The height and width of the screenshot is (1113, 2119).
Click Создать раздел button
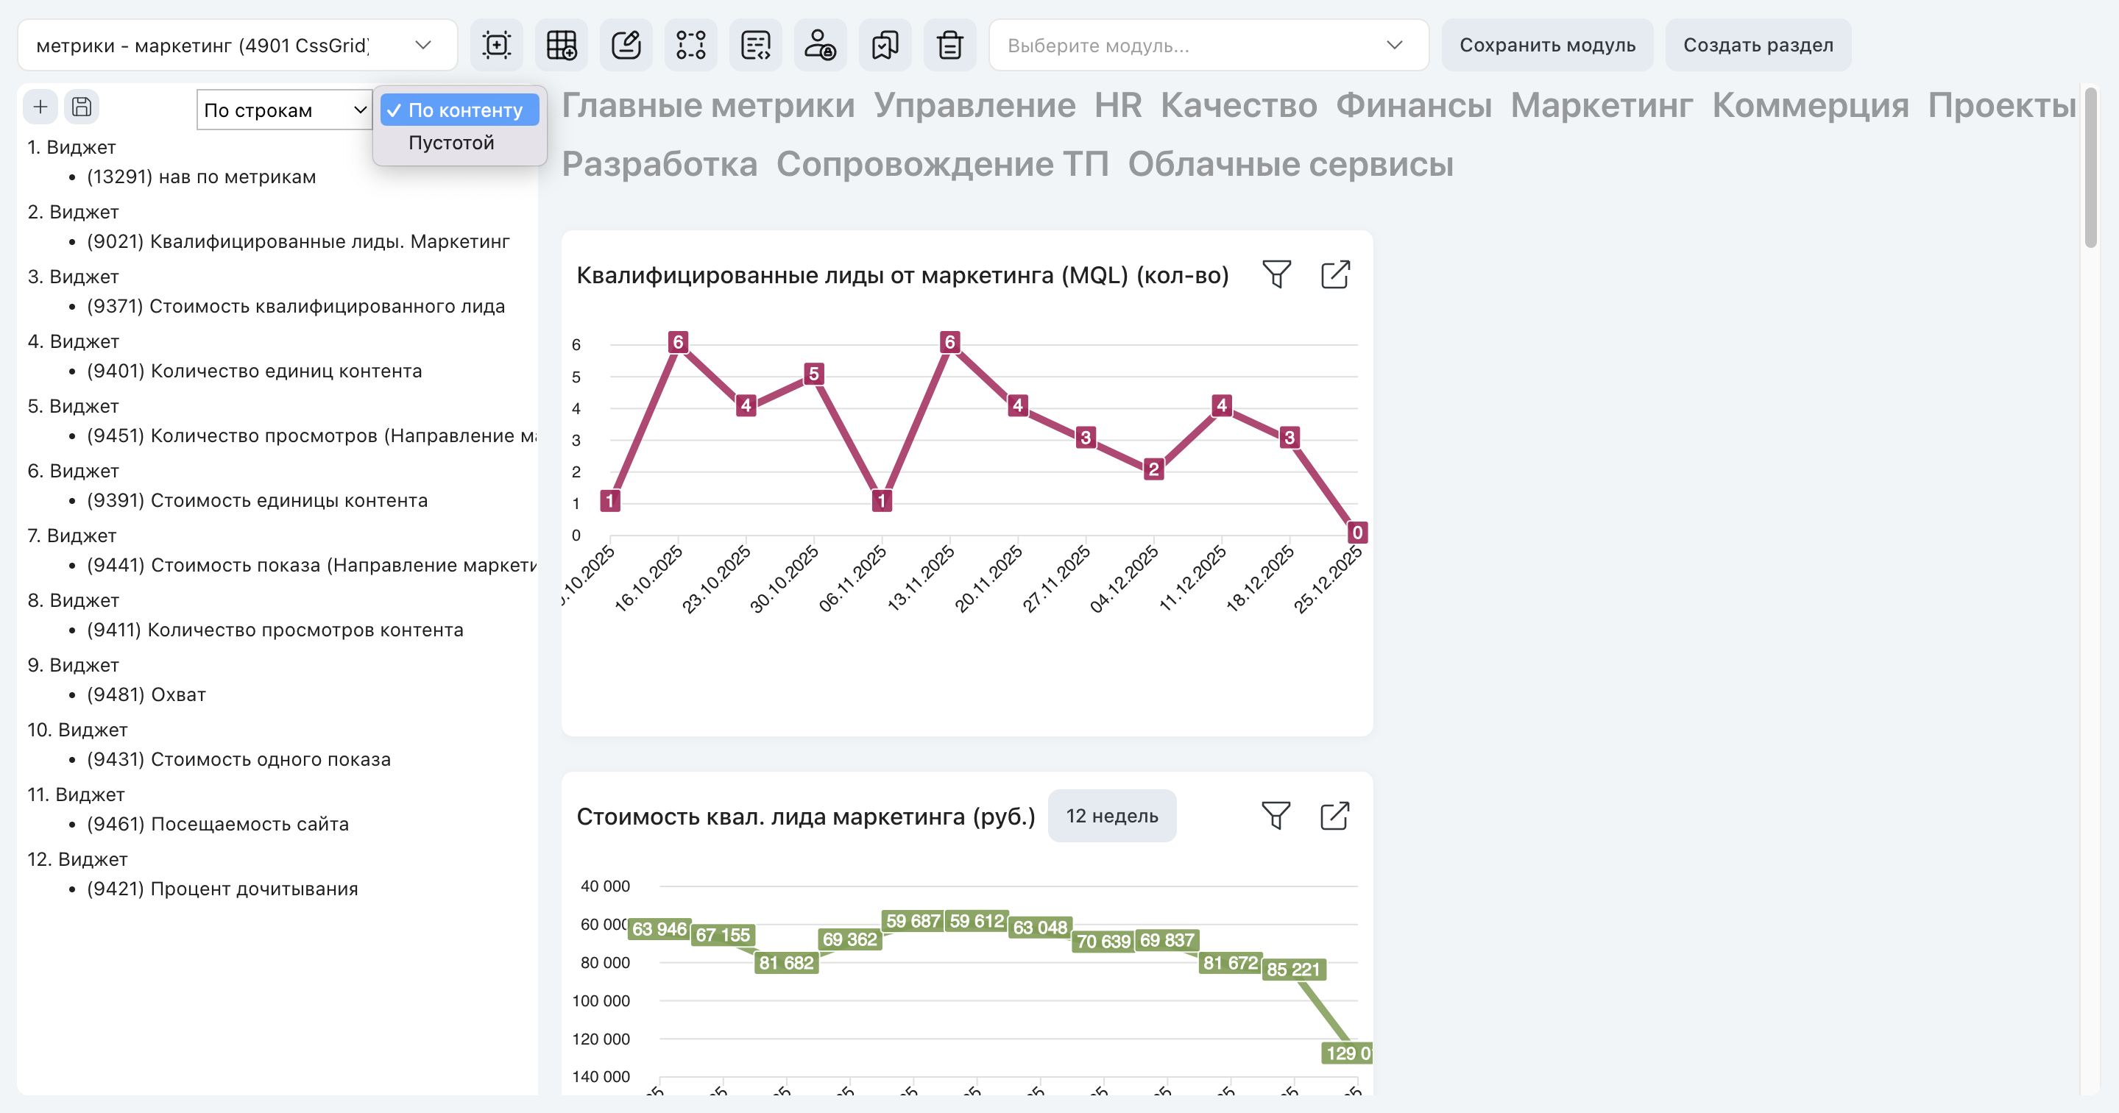pos(1758,44)
